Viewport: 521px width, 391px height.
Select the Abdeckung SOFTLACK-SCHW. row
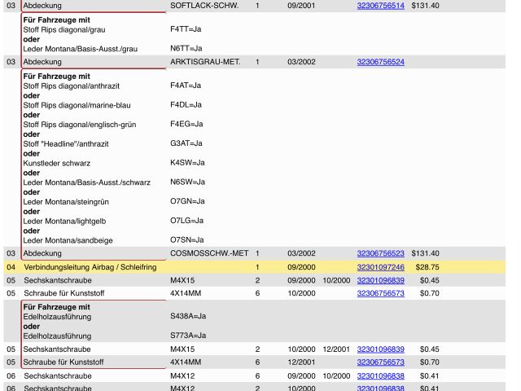pyautogui.click(x=90, y=6)
